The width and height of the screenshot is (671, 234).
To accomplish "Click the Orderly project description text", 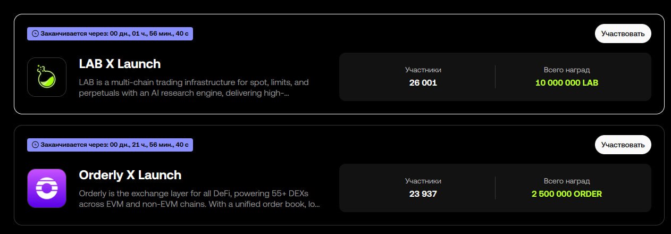I will click(x=199, y=199).
